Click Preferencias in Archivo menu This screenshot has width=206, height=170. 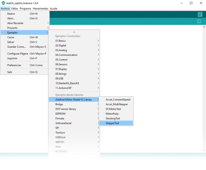[x=14, y=65]
